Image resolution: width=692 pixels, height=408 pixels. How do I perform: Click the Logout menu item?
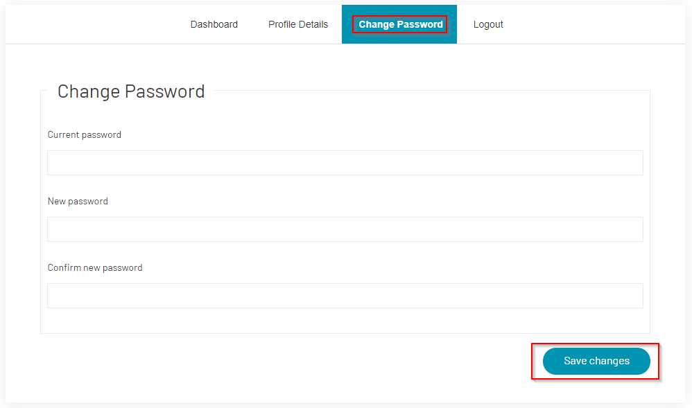pos(488,24)
